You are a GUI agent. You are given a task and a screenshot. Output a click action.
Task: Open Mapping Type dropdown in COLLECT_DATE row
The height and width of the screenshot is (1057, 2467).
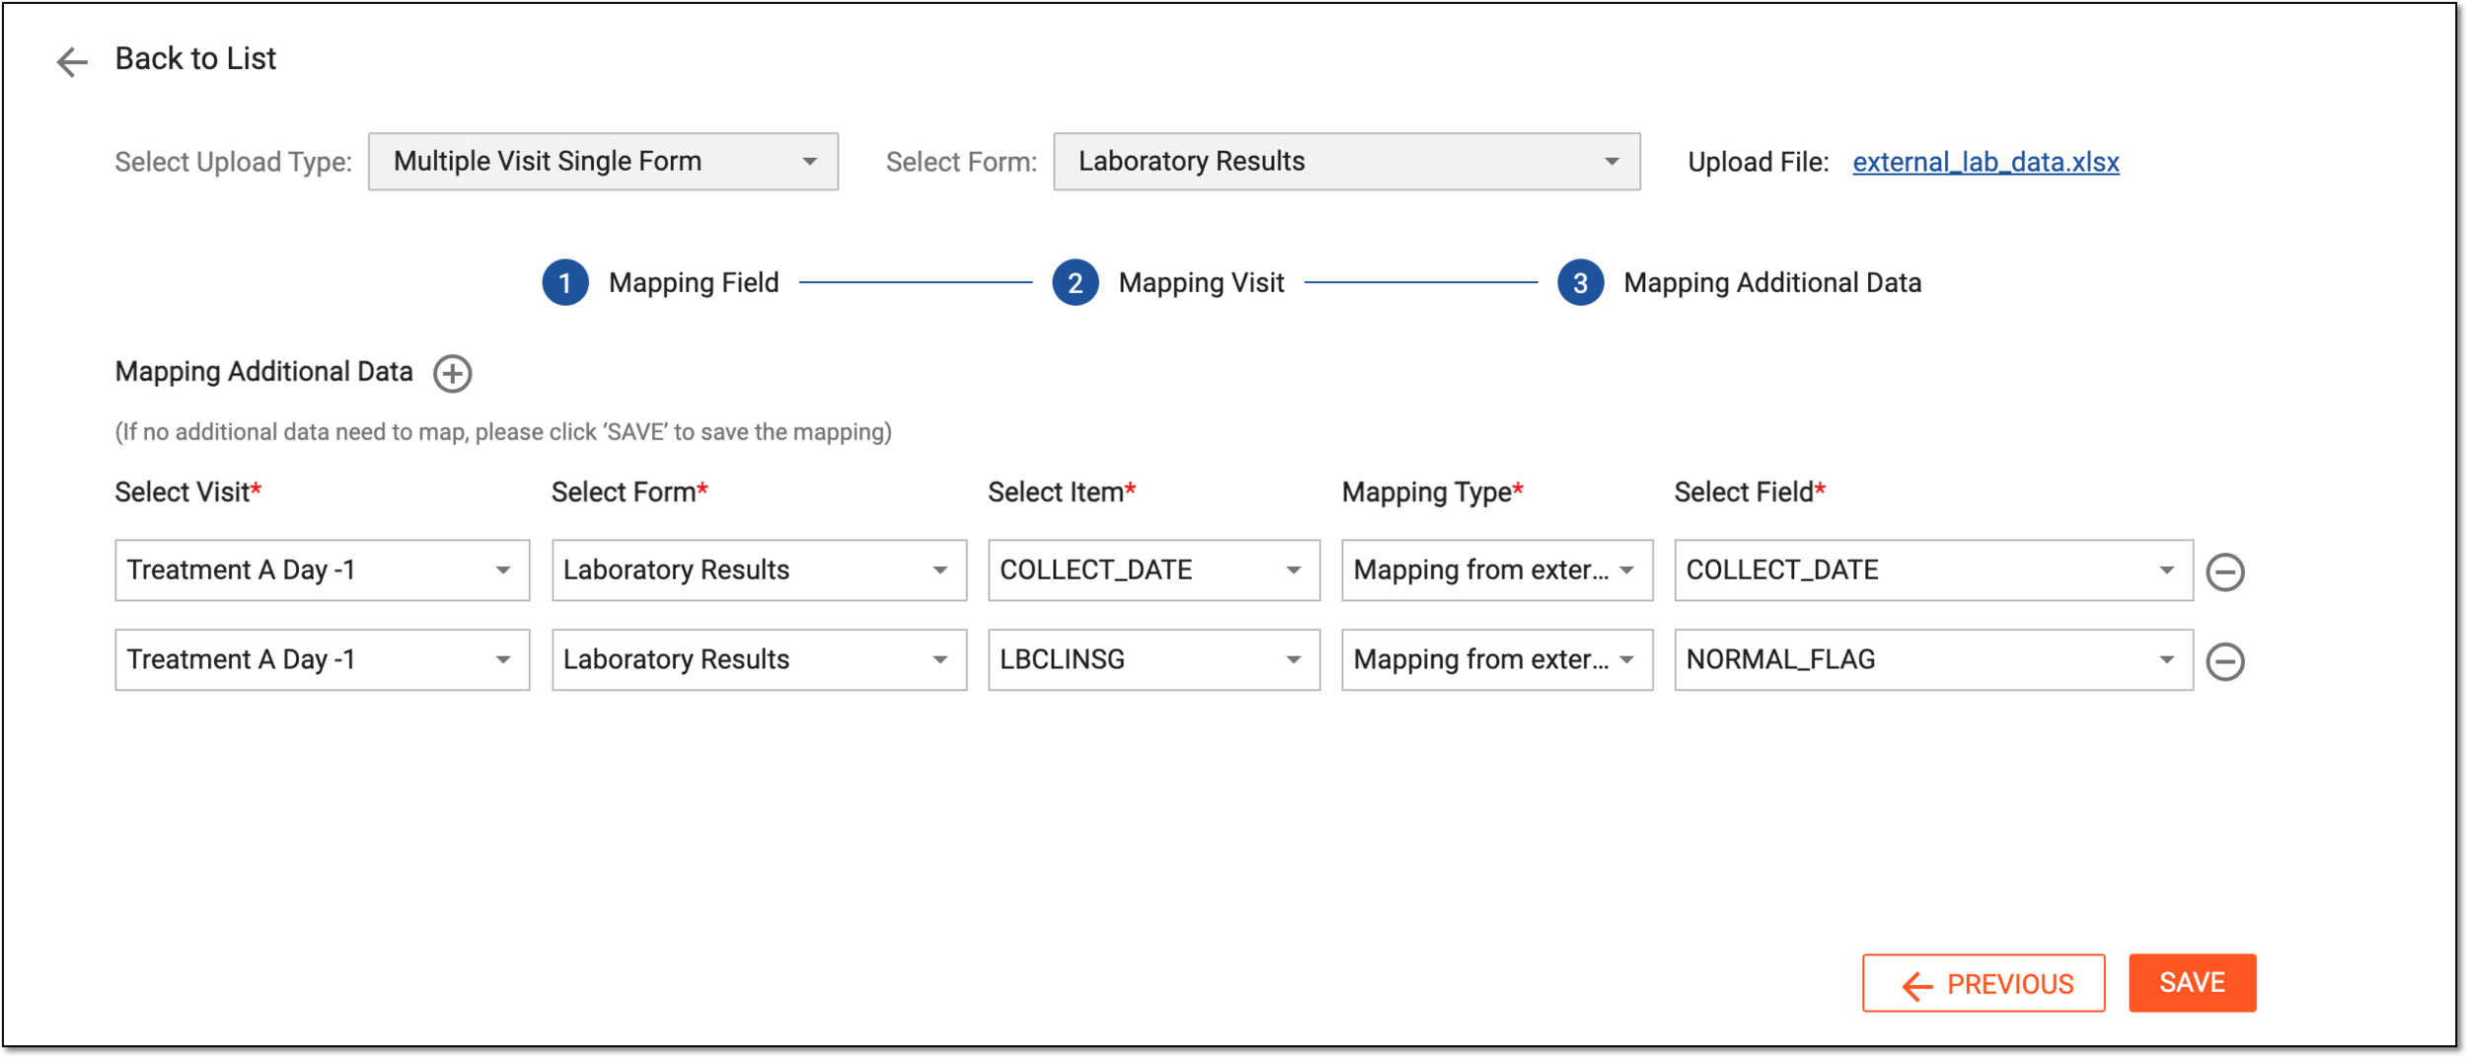coord(1497,570)
